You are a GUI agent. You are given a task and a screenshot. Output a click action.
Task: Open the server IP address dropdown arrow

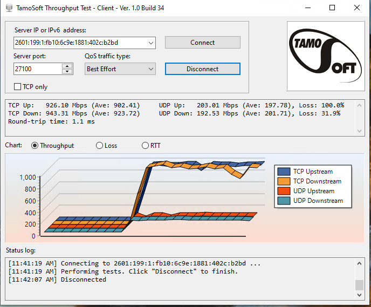point(151,43)
